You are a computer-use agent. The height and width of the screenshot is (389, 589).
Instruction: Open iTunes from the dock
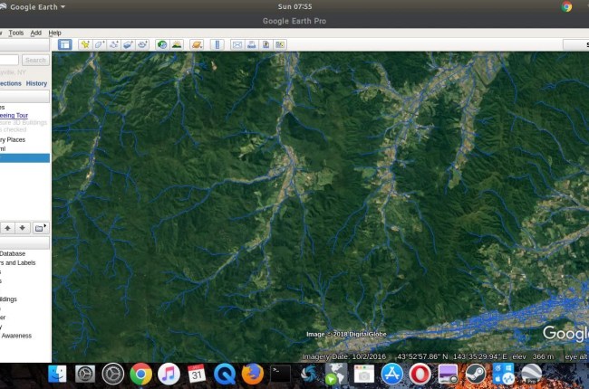point(169,374)
